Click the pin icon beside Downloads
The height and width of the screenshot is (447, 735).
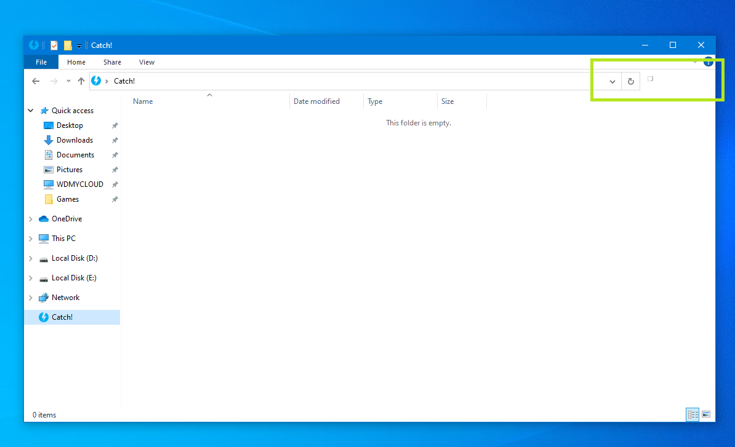115,140
